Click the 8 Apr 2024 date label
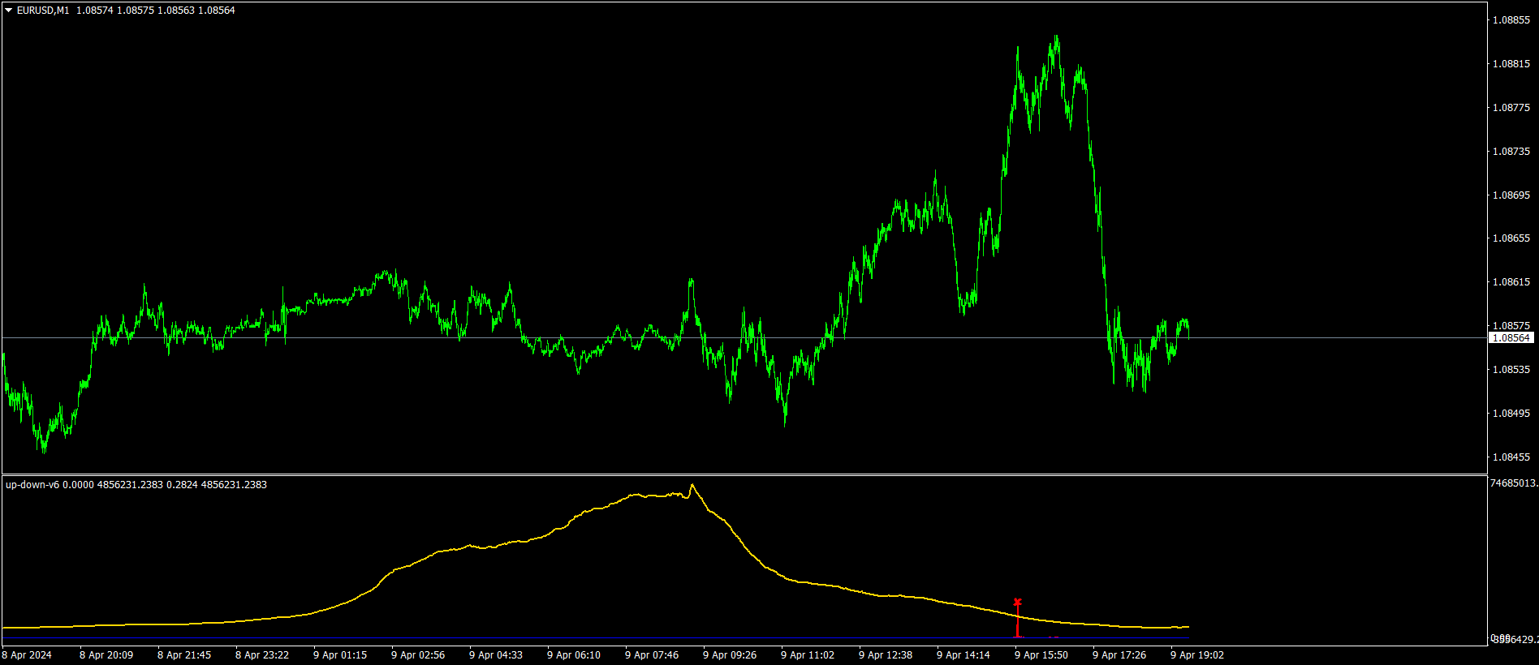 coord(27,655)
